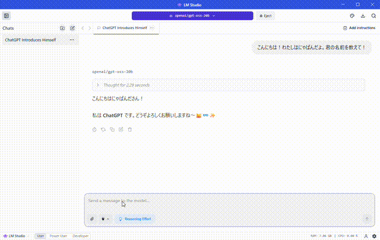This screenshot has height=240, width=380.
Task: View generation stats clock icon
Action: click(x=94, y=129)
